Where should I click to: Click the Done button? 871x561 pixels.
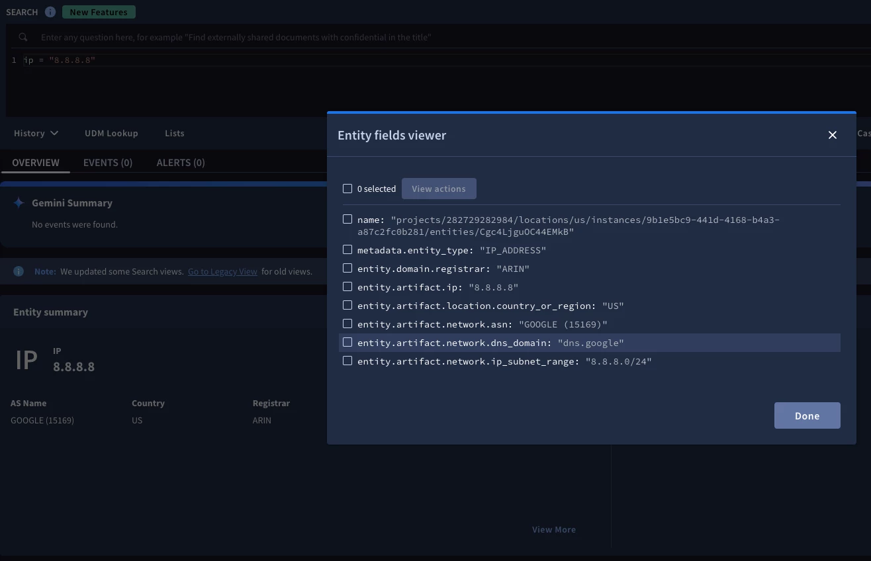pyautogui.click(x=807, y=415)
